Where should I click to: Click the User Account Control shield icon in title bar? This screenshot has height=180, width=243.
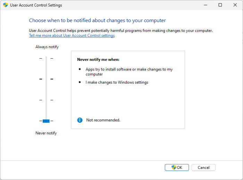[x=5, y=5]
